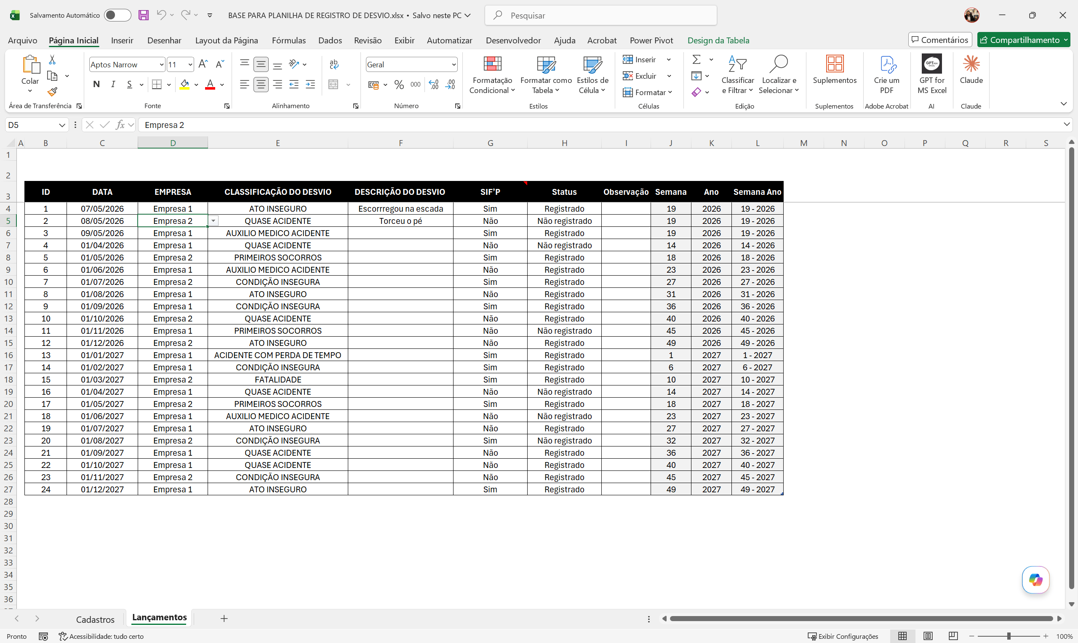Switch to the Cadastros sheet tab

(95, 619)
